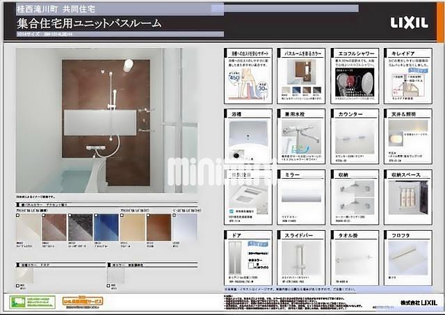Tick the checkbox under the floor color swatch
This screenshot has height=315, width=445.
(108, 286)
